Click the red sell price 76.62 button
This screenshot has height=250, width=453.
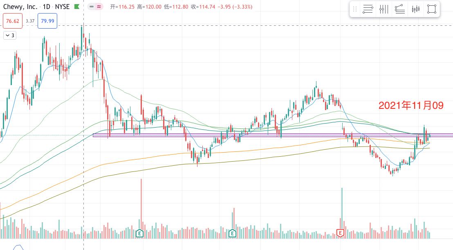coord(12,21)
